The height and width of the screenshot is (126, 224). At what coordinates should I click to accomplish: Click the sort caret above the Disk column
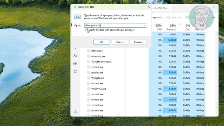point(180,24)
